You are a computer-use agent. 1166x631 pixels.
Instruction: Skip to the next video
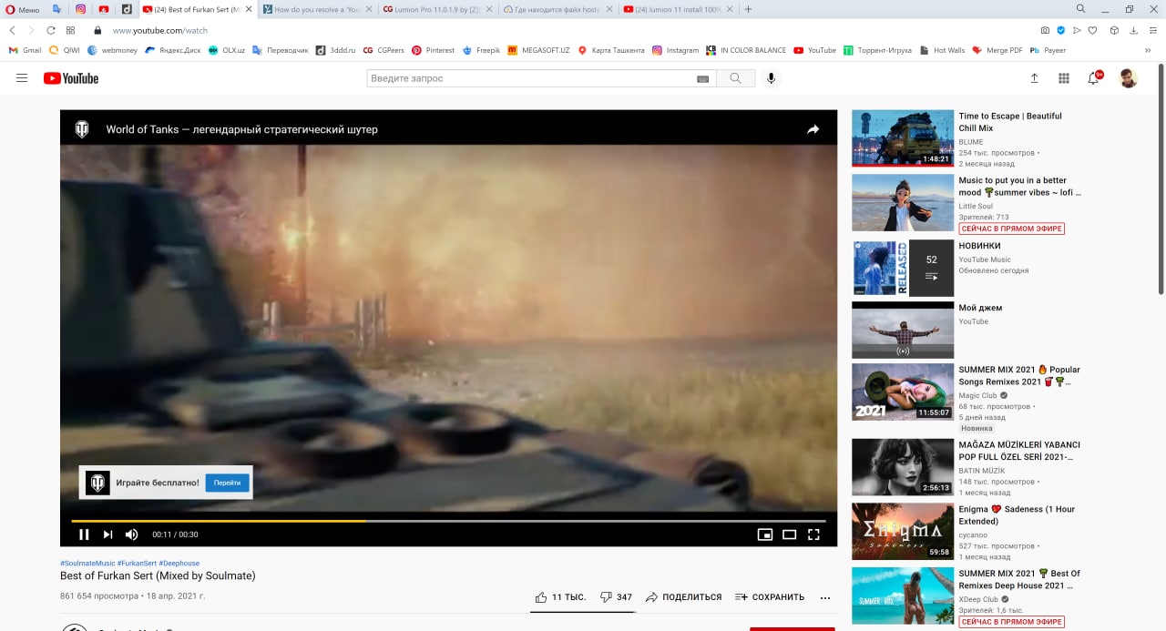click(107, 534)
